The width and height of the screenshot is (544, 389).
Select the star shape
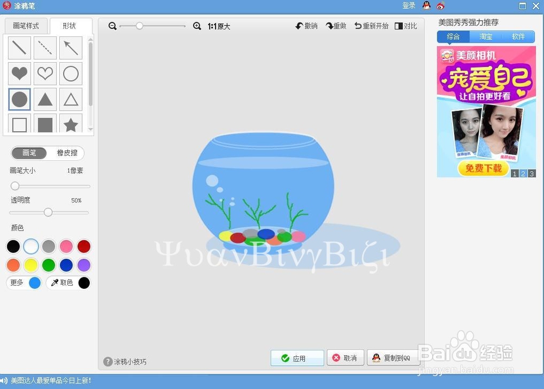[x=71, y=125]
